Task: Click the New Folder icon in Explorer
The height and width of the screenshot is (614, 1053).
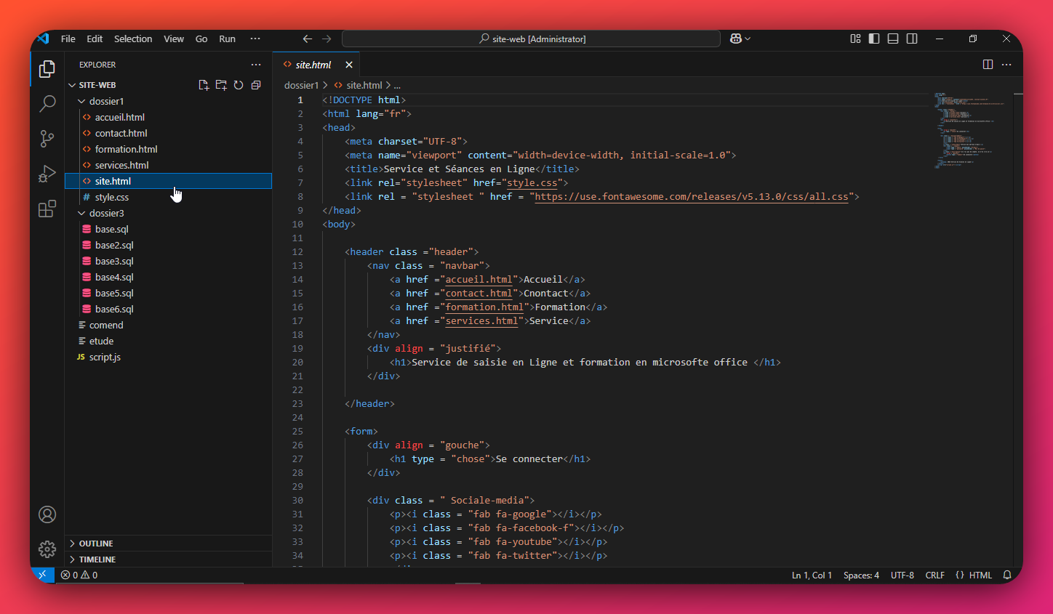Action: coord(221,85)
